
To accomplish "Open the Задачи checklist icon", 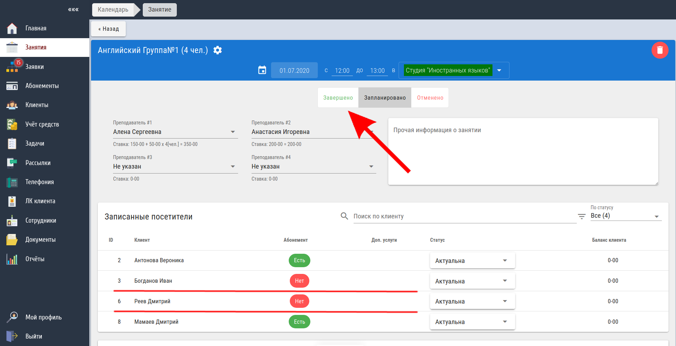I will click(x=12, y=143).
